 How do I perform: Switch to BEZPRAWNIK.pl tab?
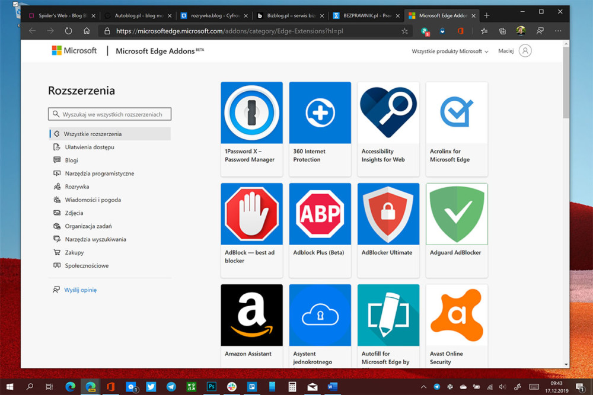367,15
